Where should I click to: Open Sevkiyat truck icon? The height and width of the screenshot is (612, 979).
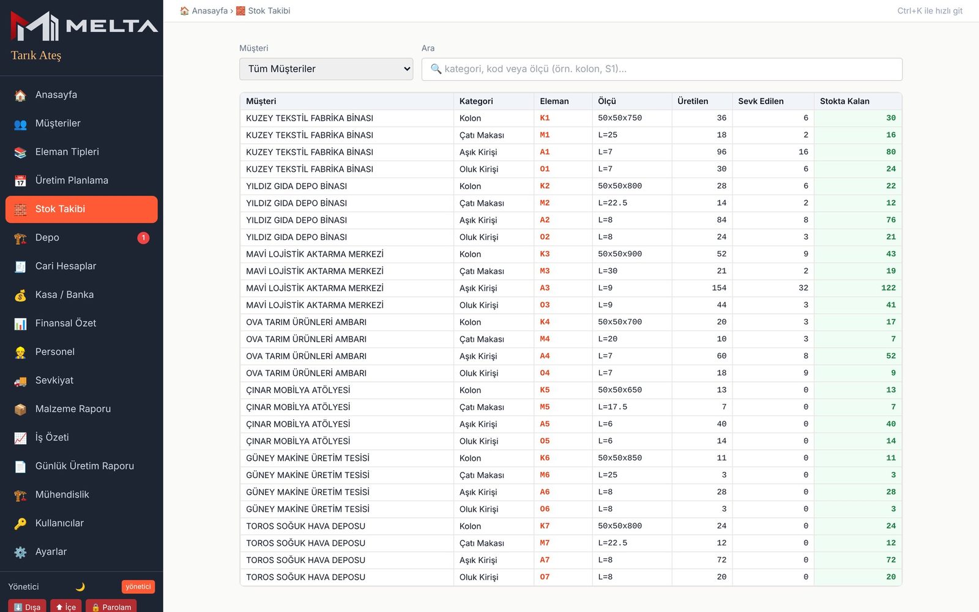click(20, 381)
